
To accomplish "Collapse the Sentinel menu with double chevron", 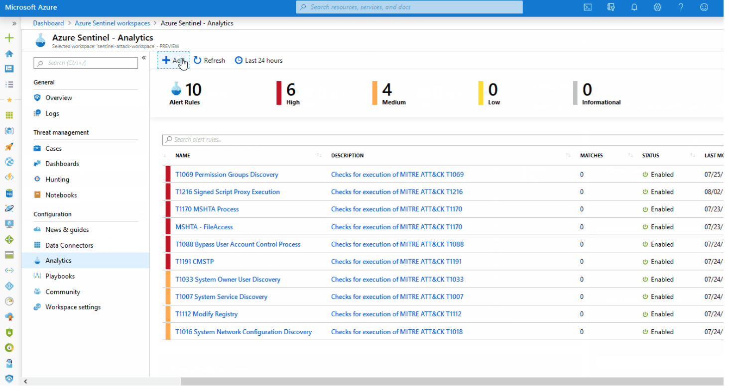I will (x=144, y=58).
